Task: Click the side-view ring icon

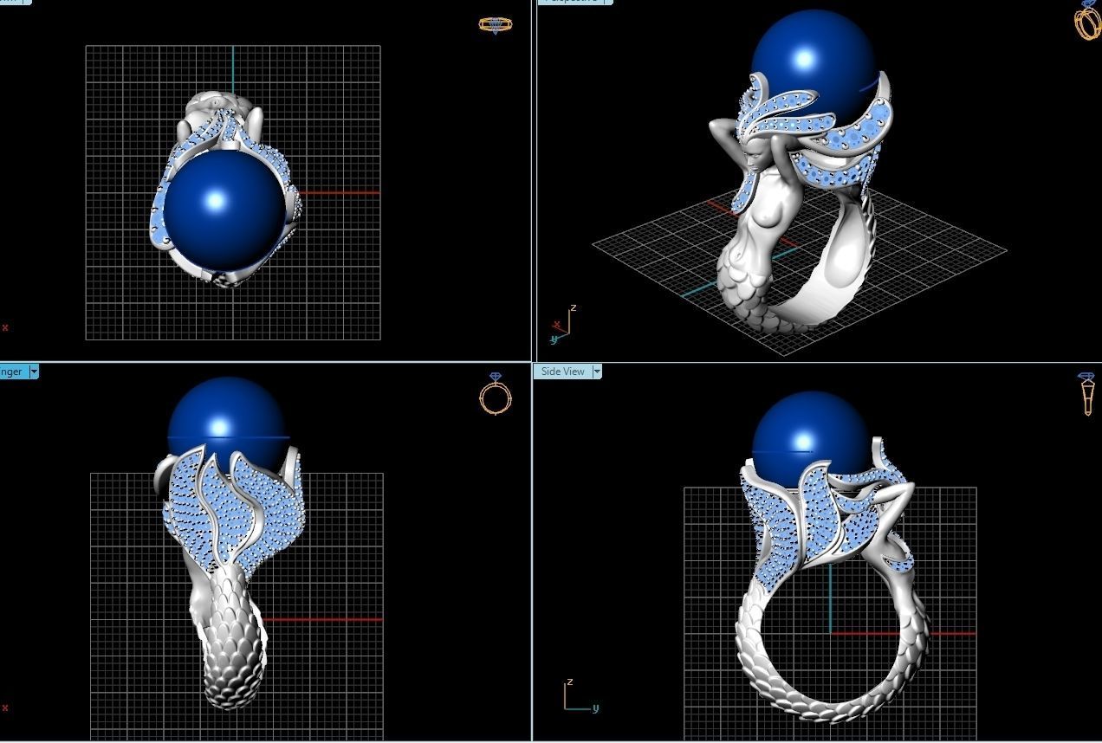Action: coord(1086,394)
